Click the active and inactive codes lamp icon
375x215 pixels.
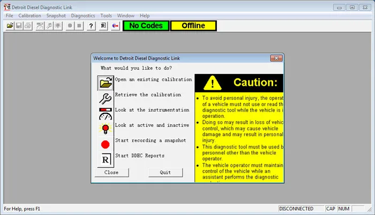pos(106,129)
